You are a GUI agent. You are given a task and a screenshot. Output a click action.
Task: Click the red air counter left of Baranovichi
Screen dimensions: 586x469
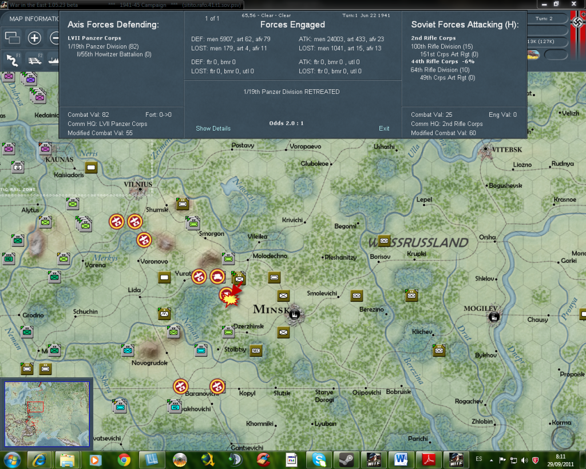(x=180, y=387)
